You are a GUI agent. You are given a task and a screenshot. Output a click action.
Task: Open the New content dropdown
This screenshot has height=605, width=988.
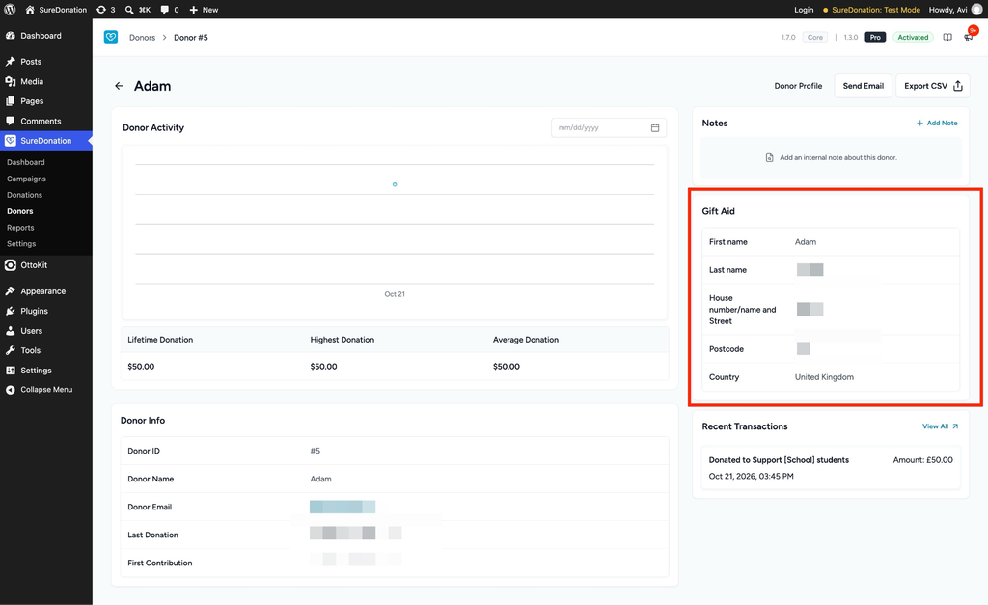point(204,10)
